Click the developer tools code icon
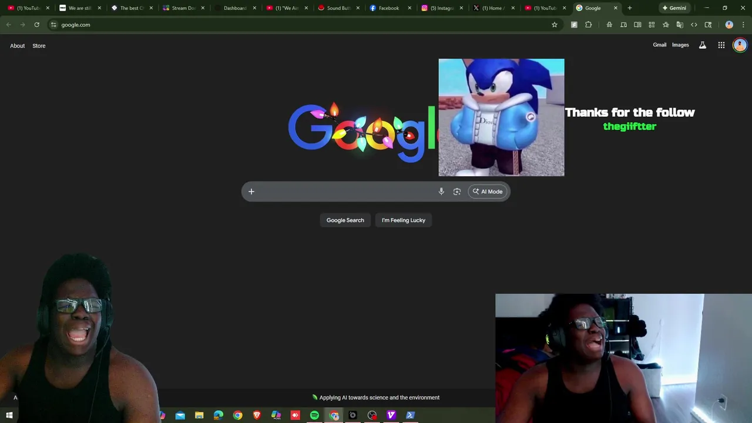The width and height of the screenshot is (752, 423). pos(694,25)
